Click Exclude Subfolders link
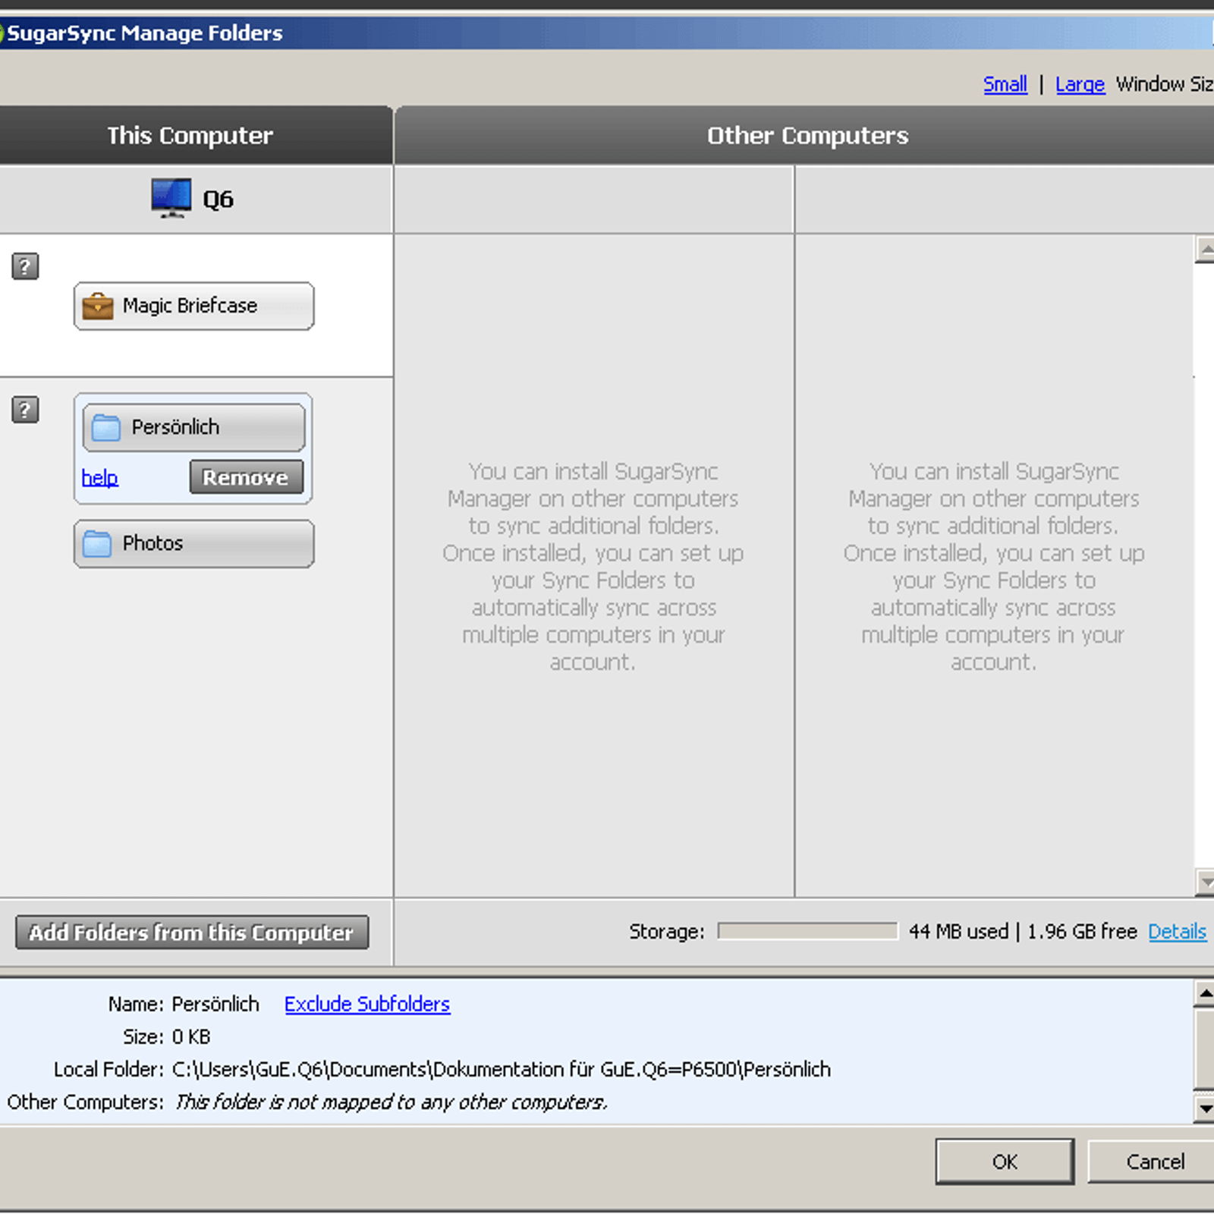 click(x=367, y=1004)
